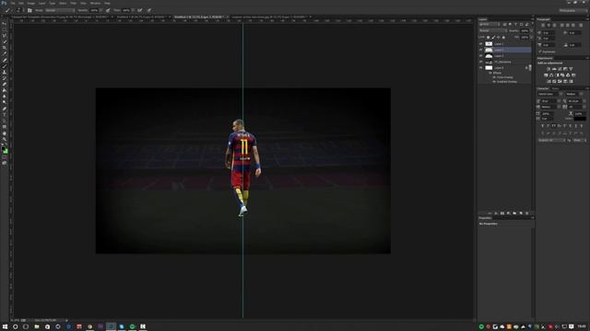Add a Curves adjustment

(x=560, y=69)
